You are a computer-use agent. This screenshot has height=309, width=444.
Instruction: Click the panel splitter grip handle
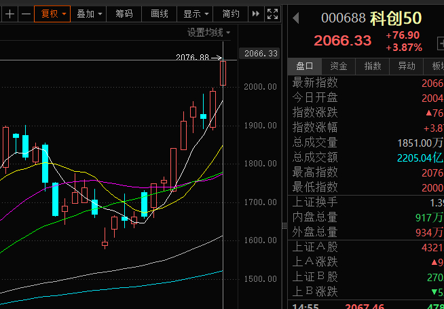(x=284, y=225)
